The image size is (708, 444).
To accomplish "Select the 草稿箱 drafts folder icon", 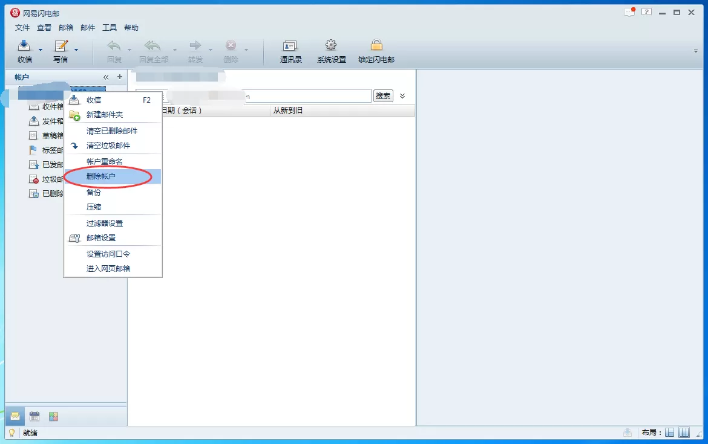I will click(x=33, y=135).
